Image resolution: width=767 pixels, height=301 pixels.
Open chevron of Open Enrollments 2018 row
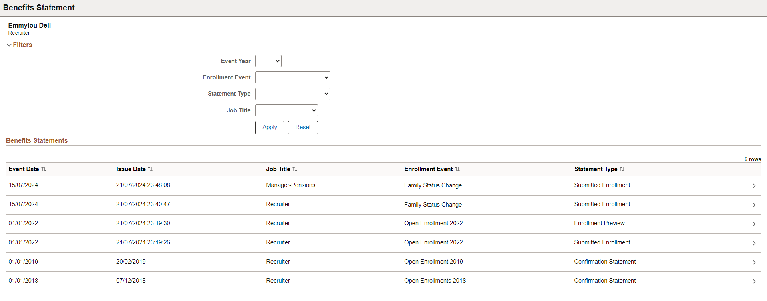754,281
